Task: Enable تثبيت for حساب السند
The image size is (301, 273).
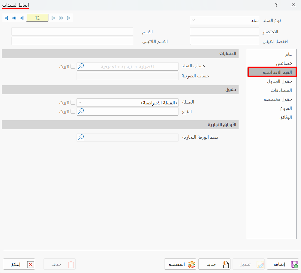Action: (x=73, y=66)
